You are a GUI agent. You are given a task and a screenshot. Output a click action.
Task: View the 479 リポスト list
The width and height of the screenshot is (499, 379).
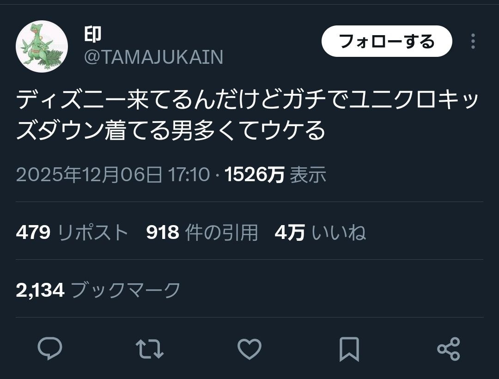72,232
